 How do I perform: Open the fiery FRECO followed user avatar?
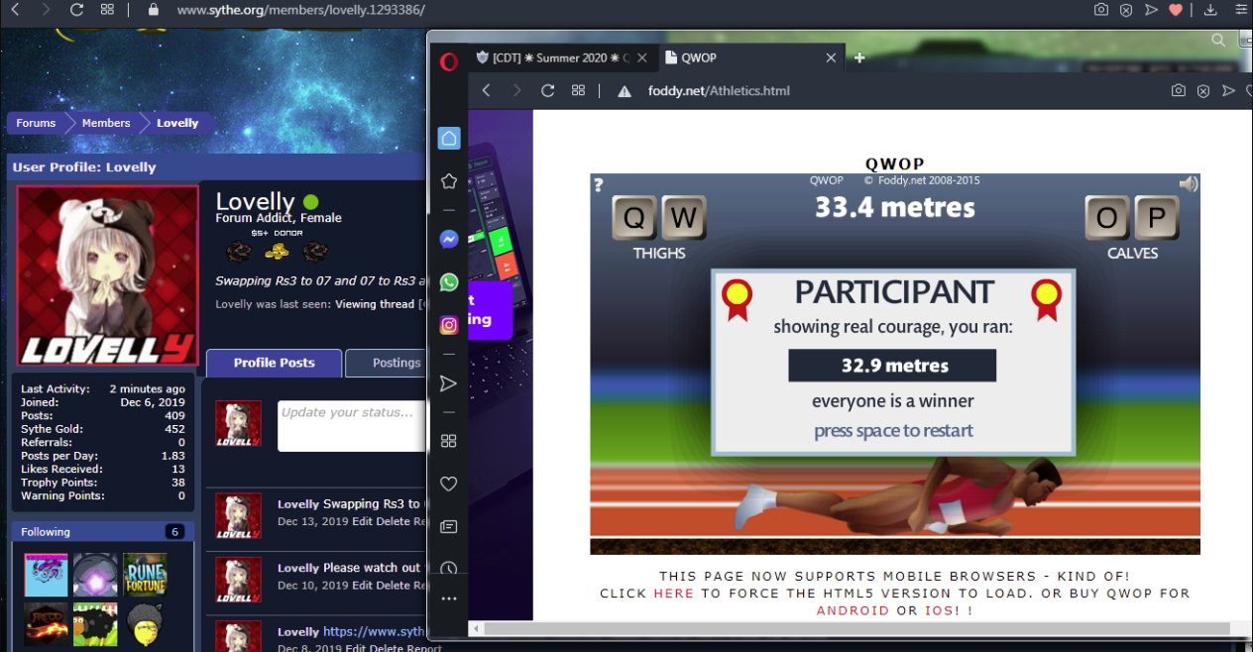(46, 622)
